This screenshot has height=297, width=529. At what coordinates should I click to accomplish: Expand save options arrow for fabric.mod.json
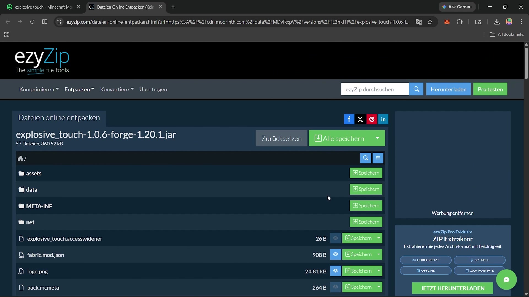tap(379, 254)
